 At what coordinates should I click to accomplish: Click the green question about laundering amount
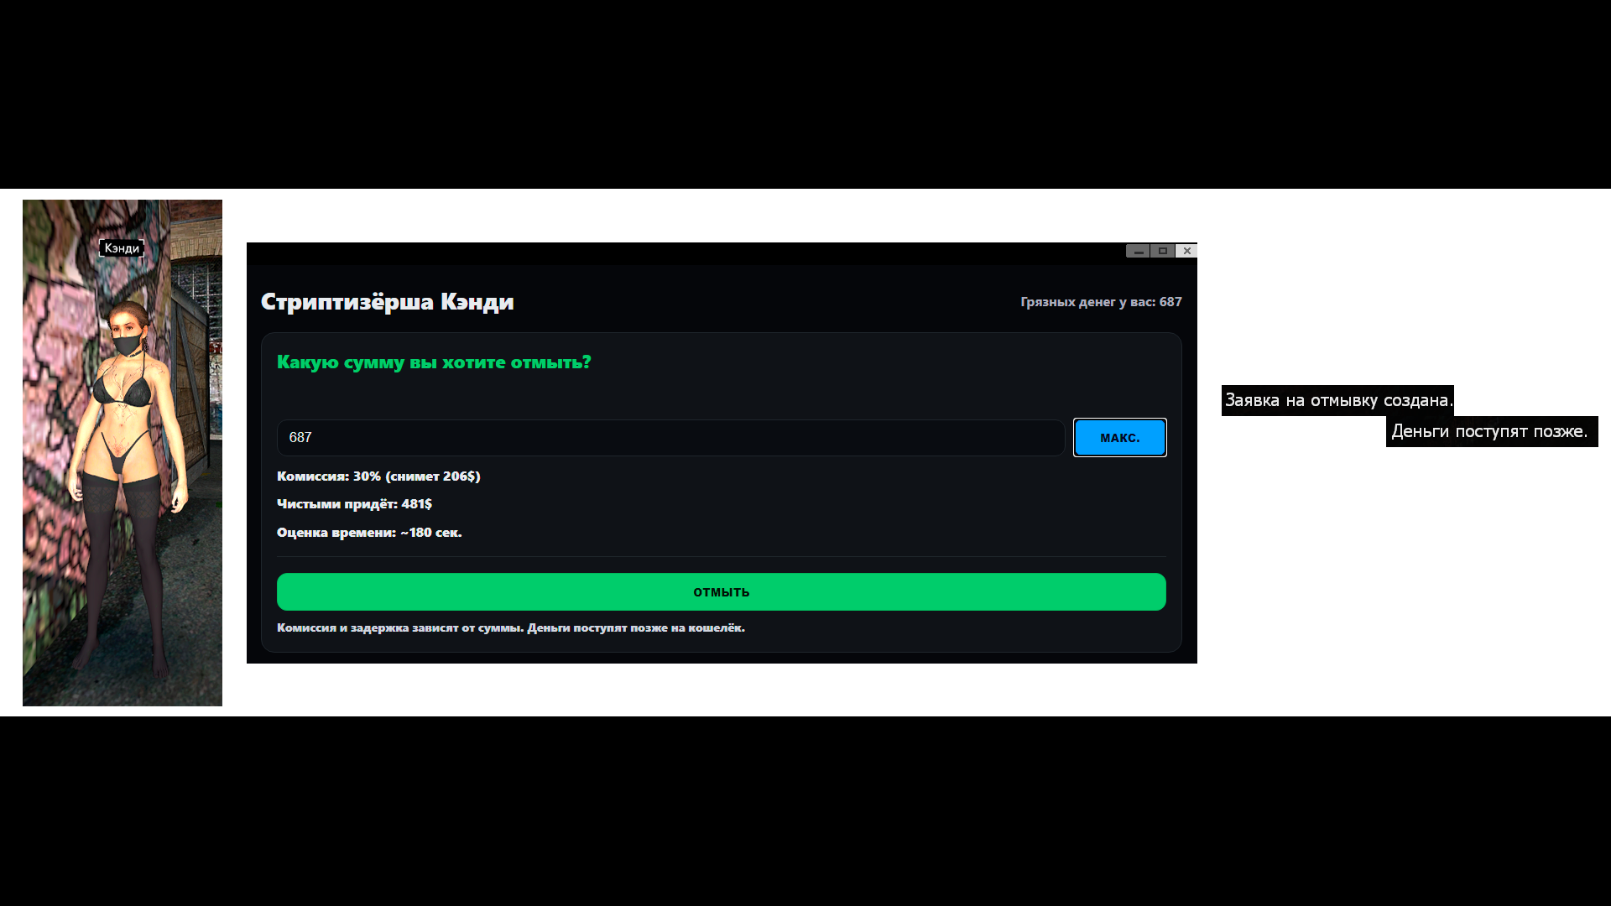click(x=434, y=362)
